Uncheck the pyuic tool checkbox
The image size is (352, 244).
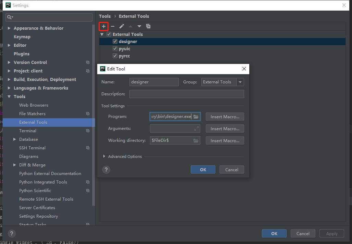pyautogui.click(x=115, y=49)
